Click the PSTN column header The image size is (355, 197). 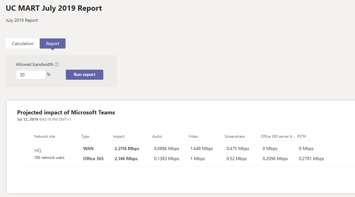301,137
